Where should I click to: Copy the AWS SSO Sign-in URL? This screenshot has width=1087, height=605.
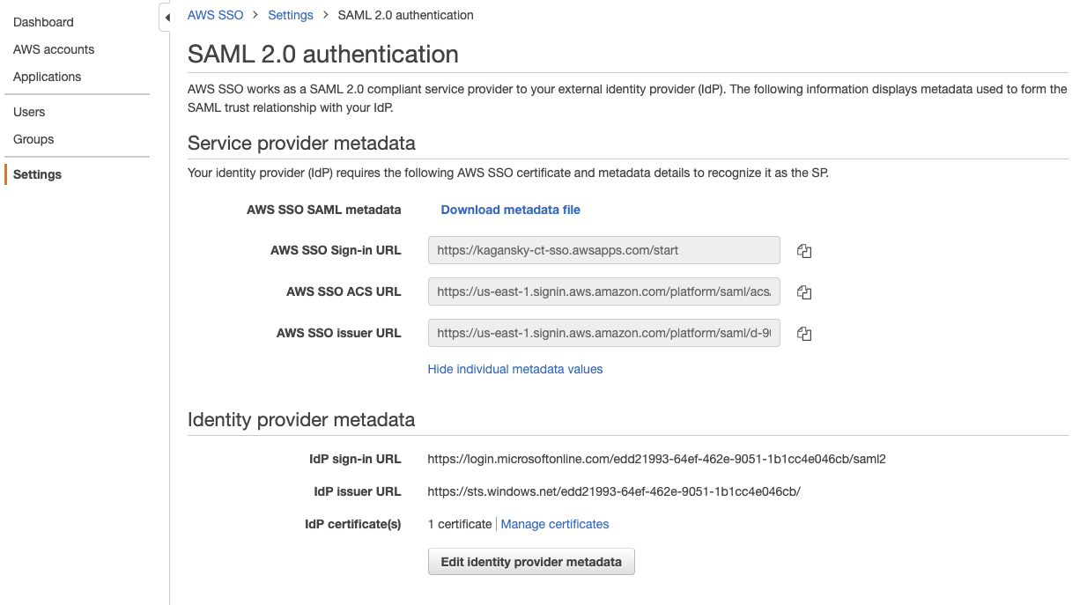pyautogui.click(x=804, y=251)
